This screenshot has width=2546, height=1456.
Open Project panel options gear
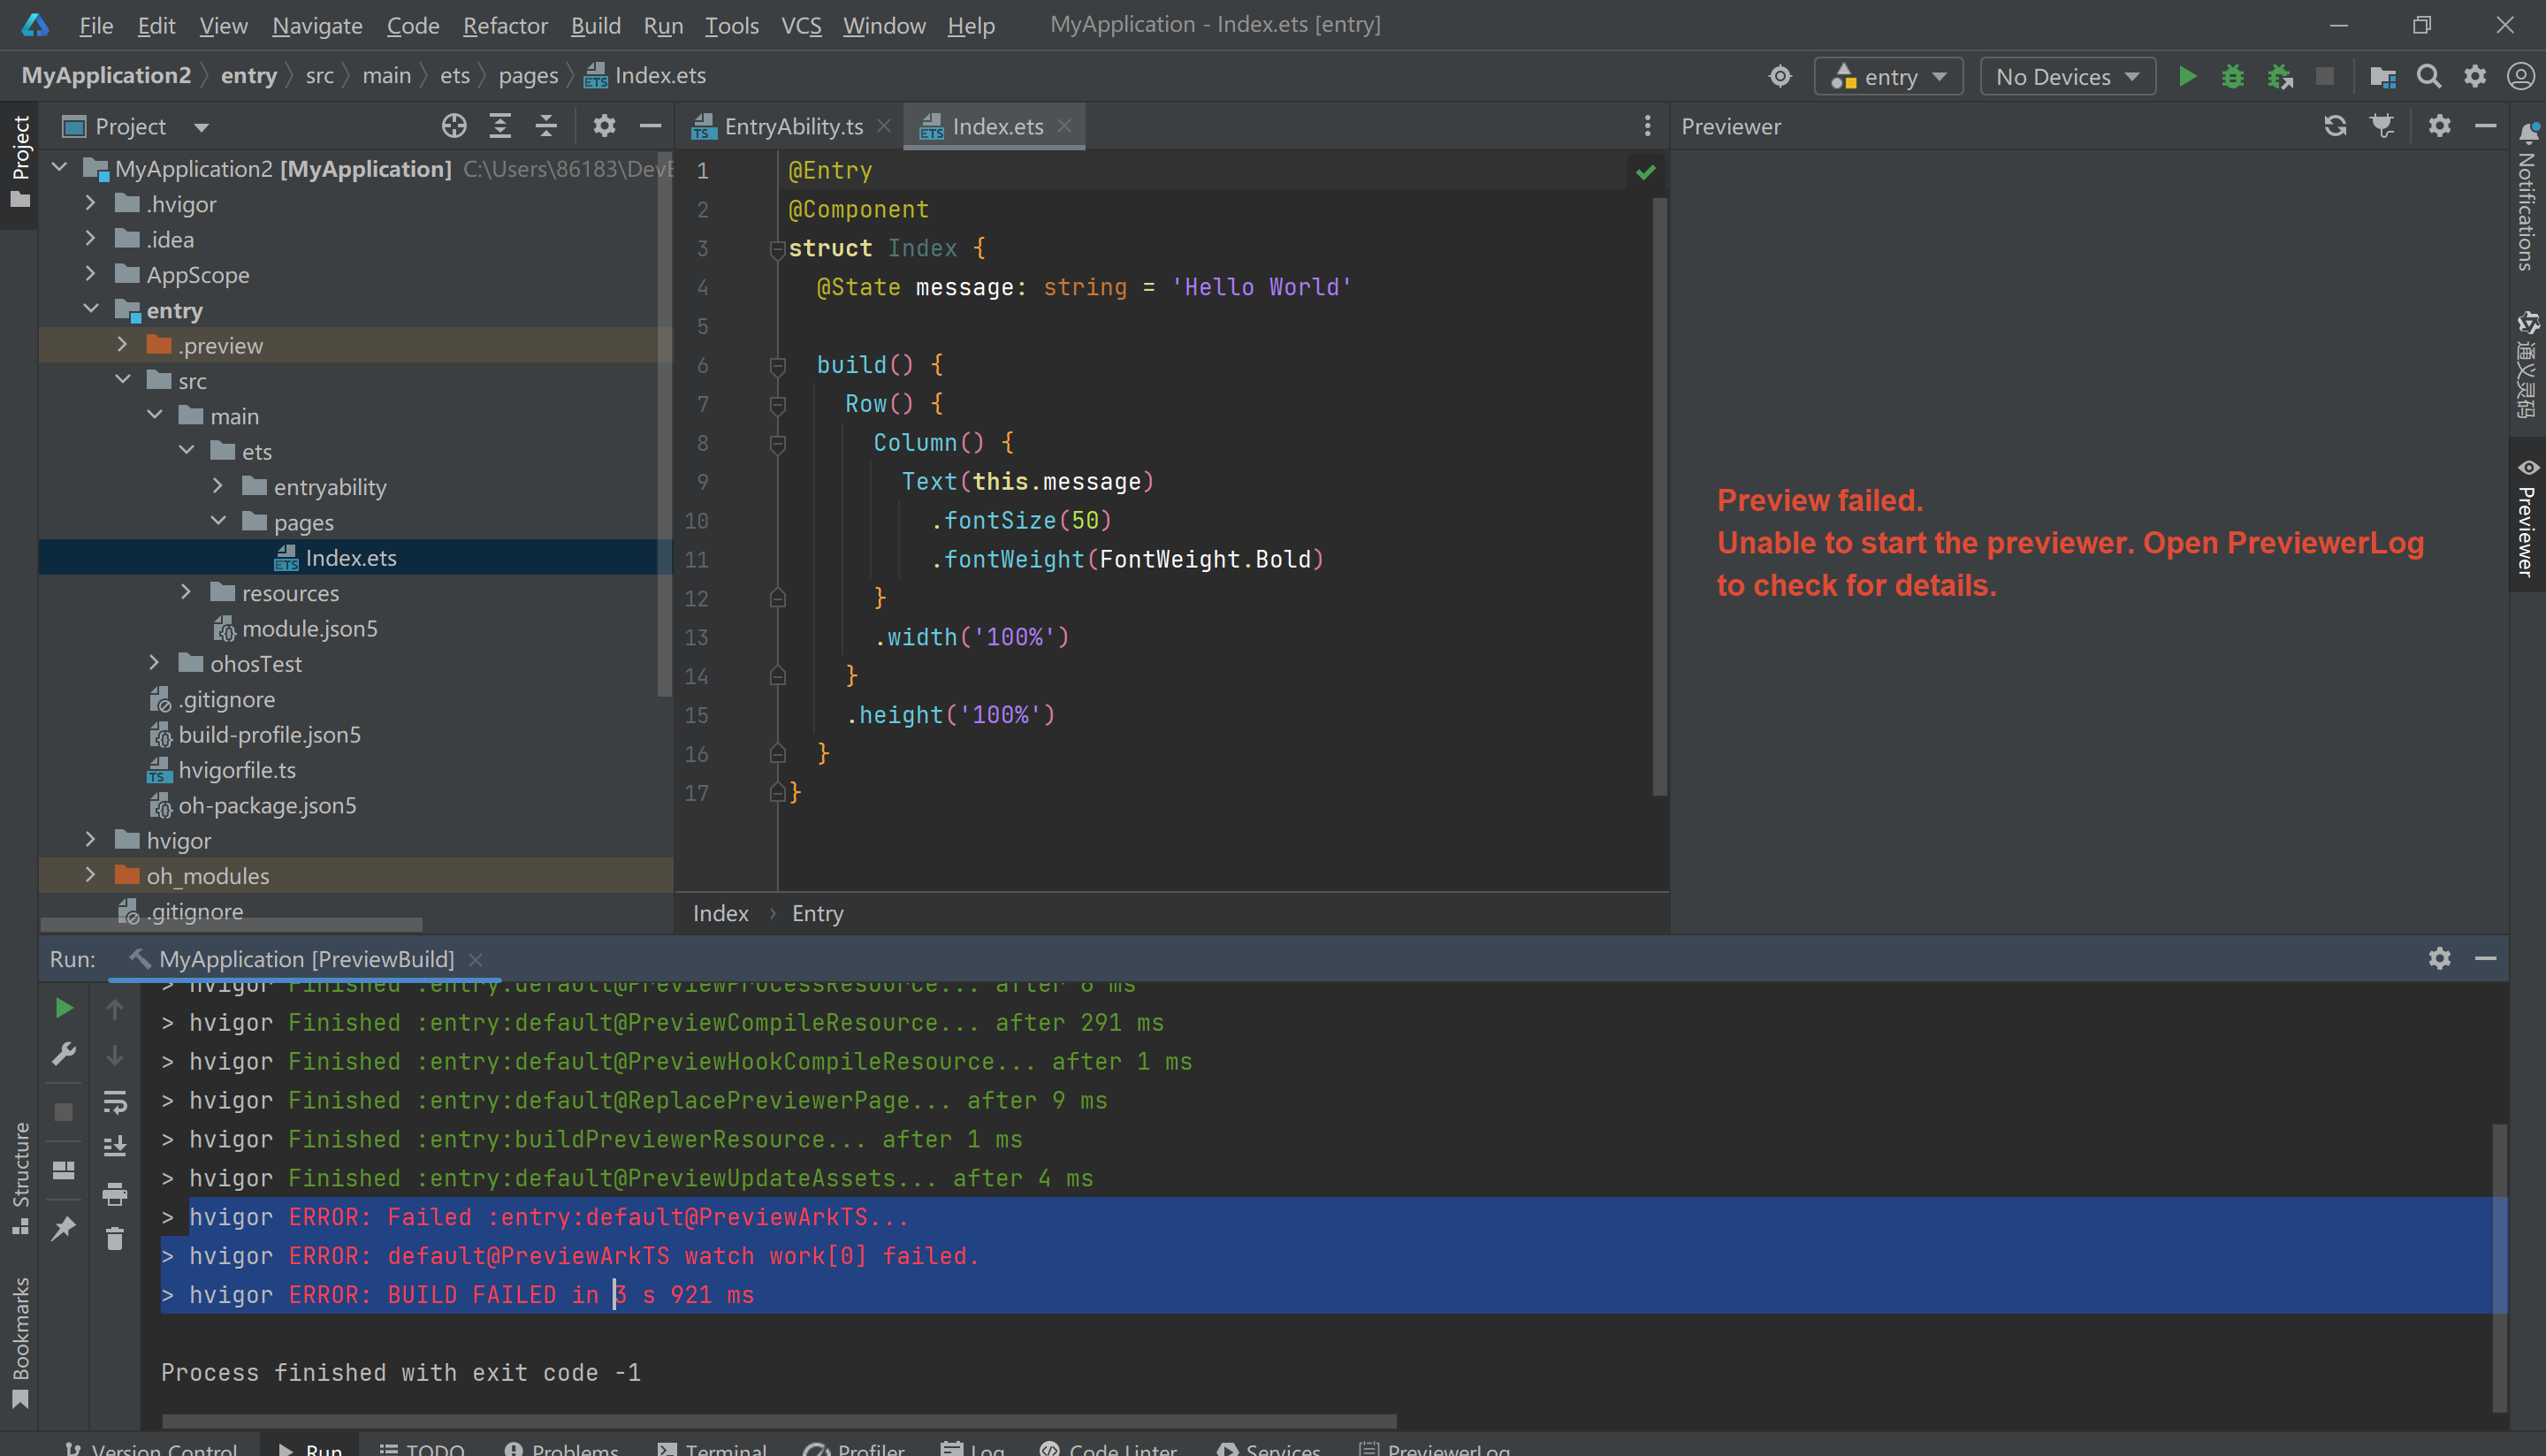(604, 126)
